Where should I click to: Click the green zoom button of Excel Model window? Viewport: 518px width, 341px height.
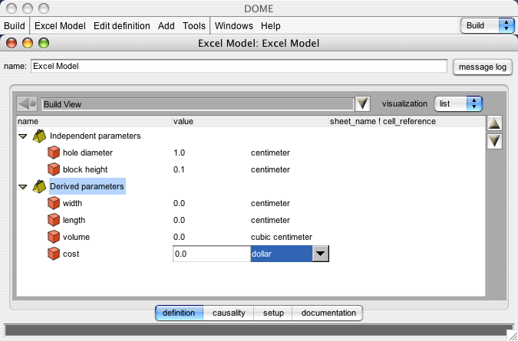click(44, 43)
